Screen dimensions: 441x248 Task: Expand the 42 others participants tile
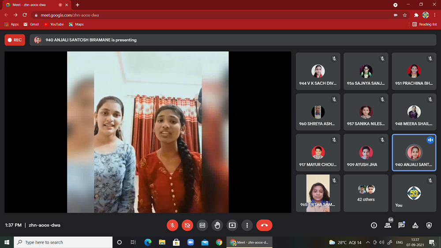[366, 193]
